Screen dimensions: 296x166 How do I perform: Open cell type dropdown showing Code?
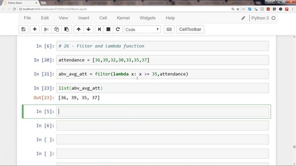point(142,30)
